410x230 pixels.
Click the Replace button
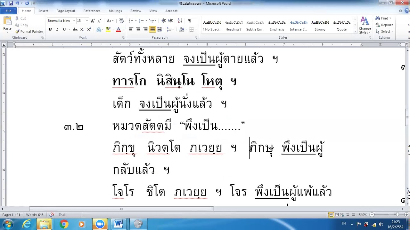pyautogui.click(x=384, y=25)
